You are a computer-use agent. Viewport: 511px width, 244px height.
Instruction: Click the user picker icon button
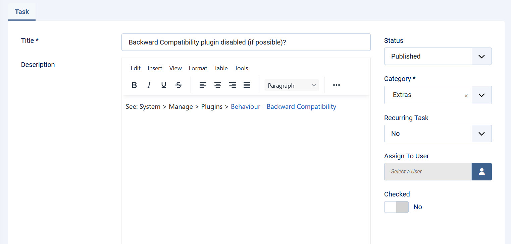(x=481, y=172)
